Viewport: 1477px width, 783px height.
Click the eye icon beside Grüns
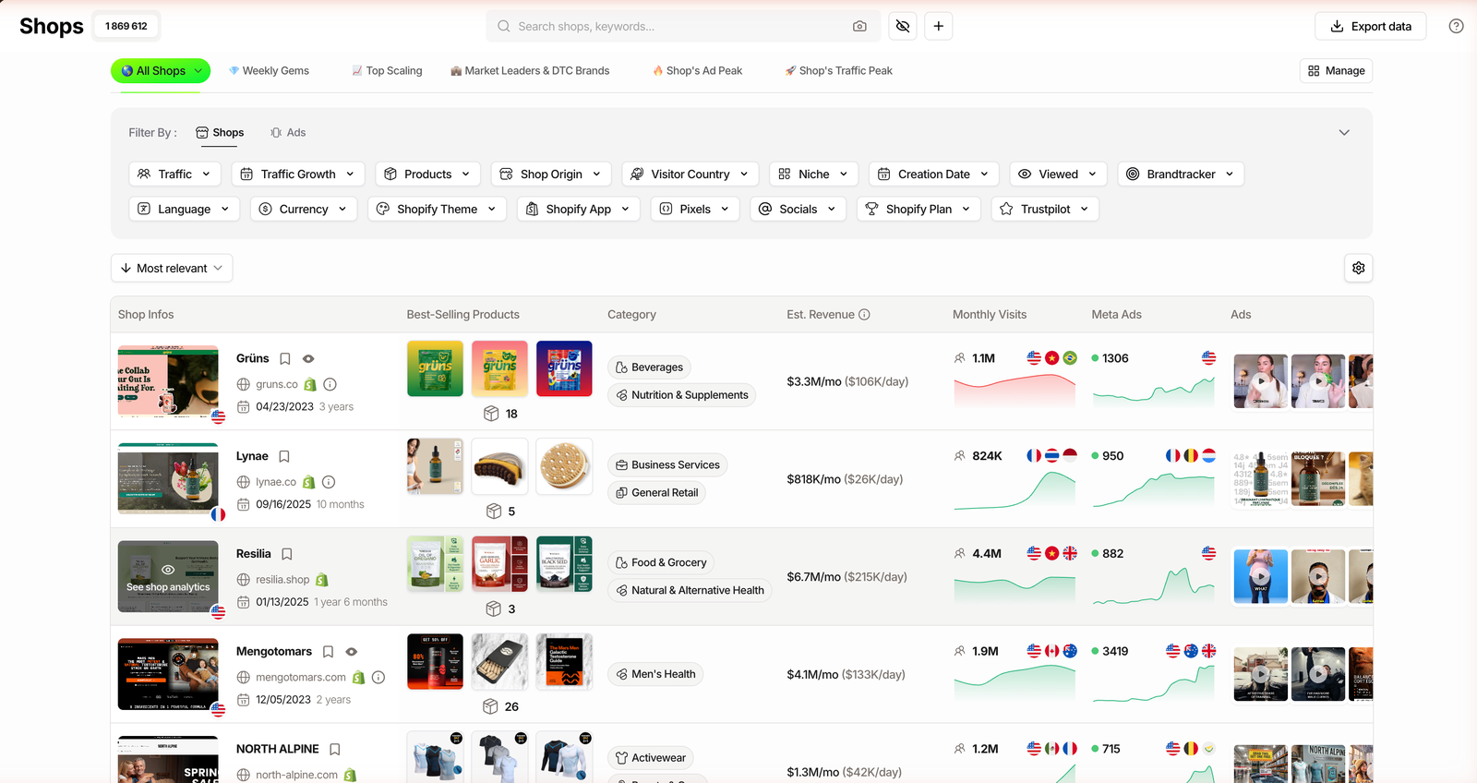point(308,358)
